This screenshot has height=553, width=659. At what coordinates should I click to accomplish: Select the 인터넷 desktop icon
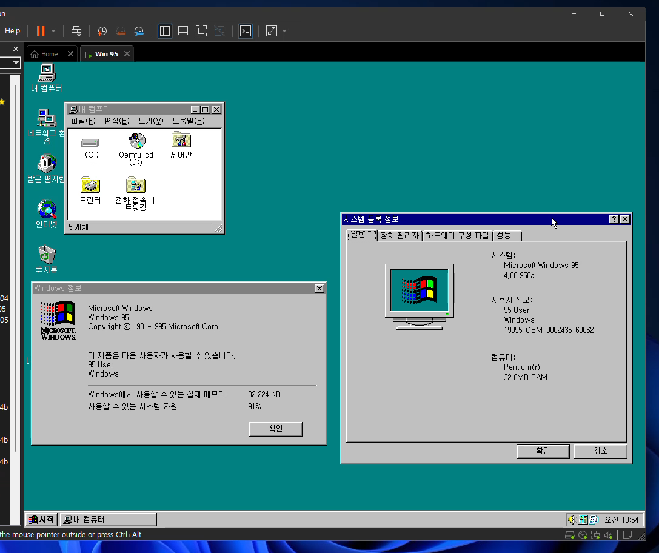(46, 214)
